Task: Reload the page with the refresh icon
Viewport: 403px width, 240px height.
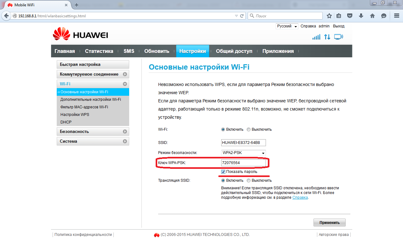Action: point(242,16)
